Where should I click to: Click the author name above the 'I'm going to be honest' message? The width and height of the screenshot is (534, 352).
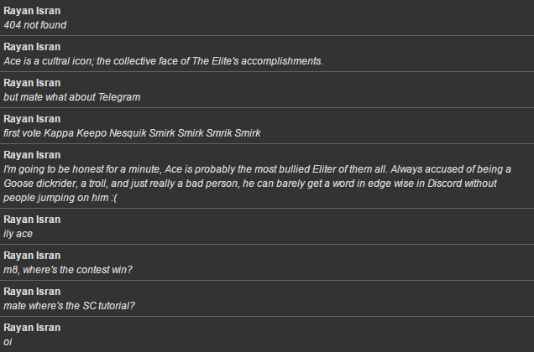pyautogui.click(x=32, y=155)
